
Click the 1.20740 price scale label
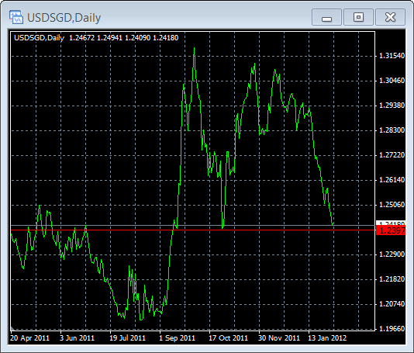click(x=392, y=304)
